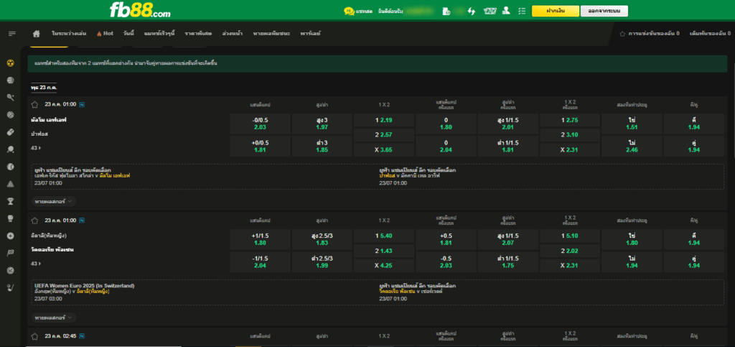Bet Malmö match draw X at 3.65
The image size is (735, 347).
tap(384, 150)
